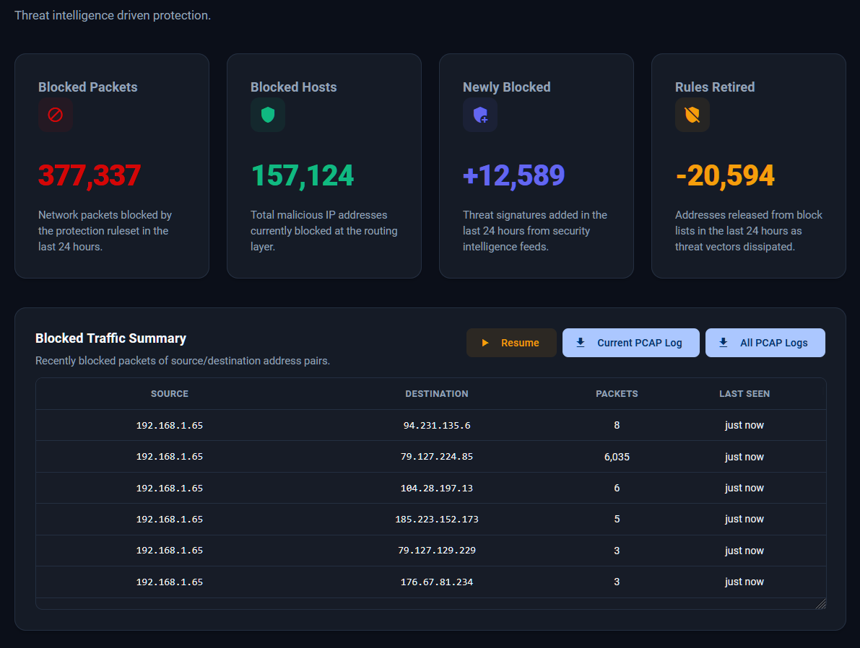Viewport: 860px width, 648px height.
Task: Click the +12,589 newly blocked value
Action: coord(514,175)
